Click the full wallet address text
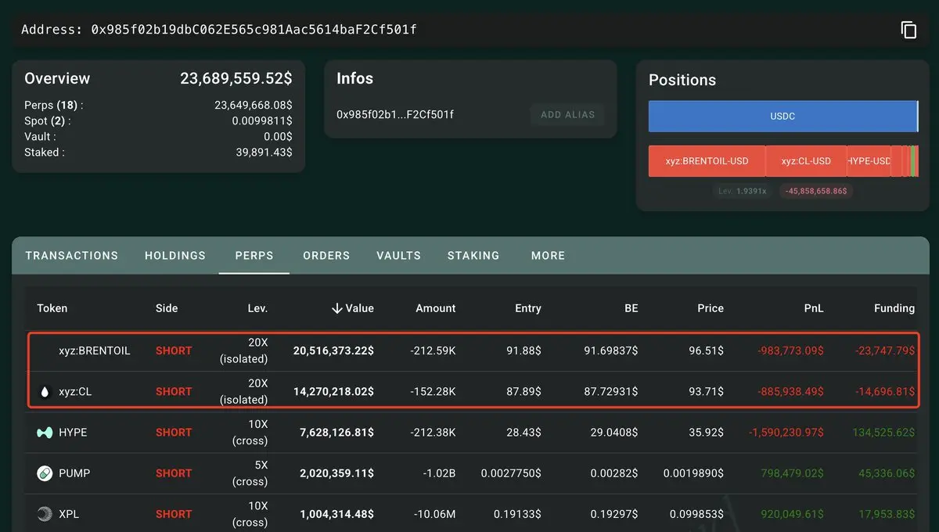 point(254,30)
